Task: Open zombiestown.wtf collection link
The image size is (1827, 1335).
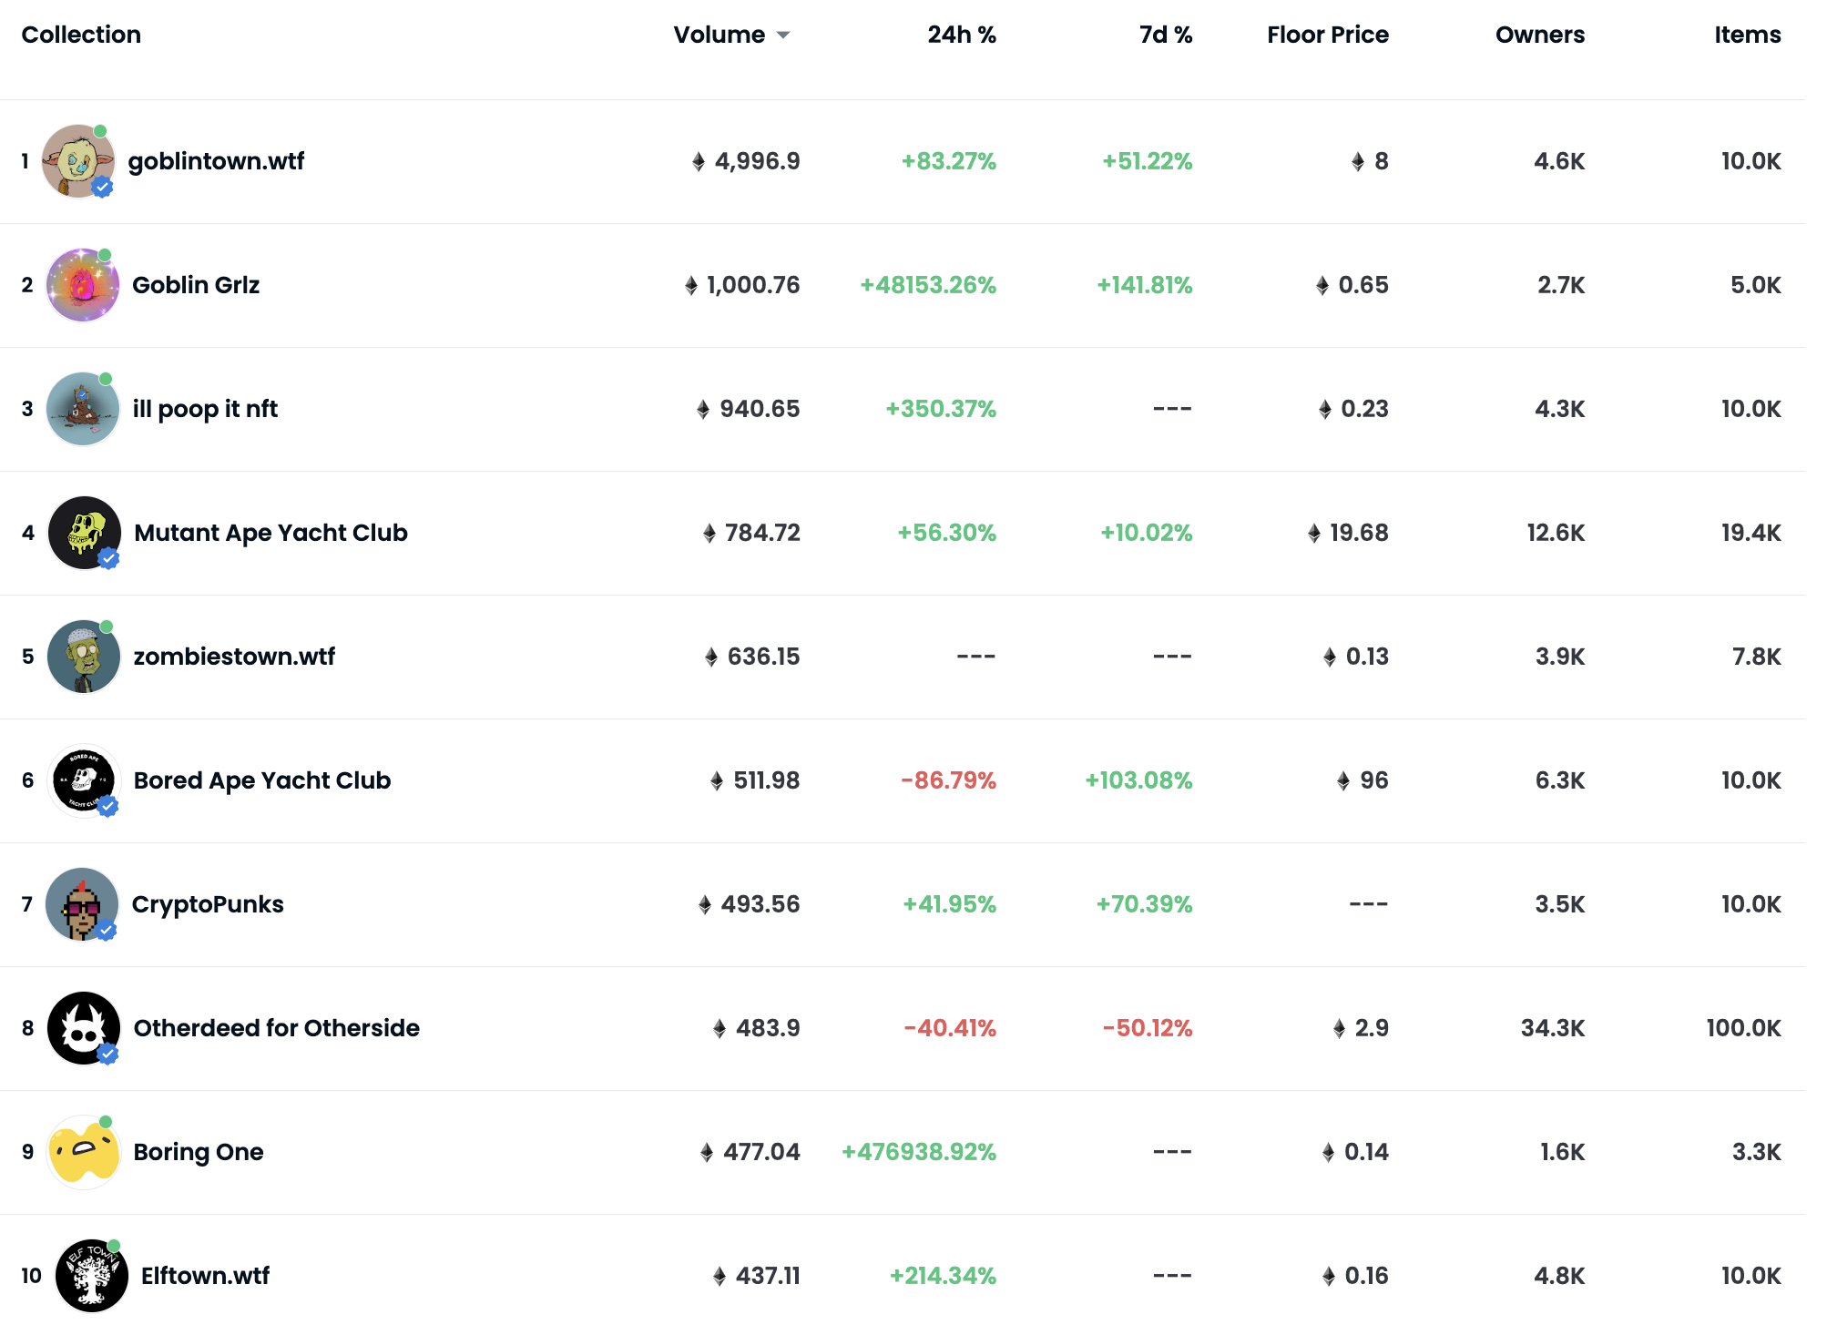Action: point(234,657)
